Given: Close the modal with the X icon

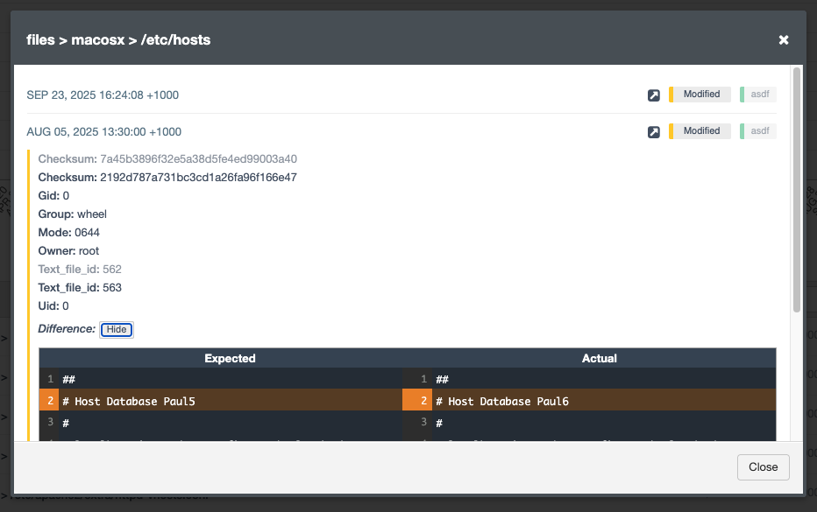Looking at the screenshot, I should [784, 39].
